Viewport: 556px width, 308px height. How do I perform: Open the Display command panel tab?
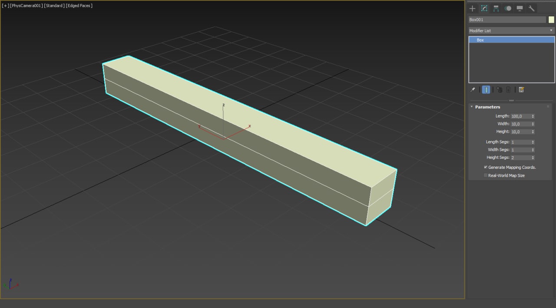(520, 8)
